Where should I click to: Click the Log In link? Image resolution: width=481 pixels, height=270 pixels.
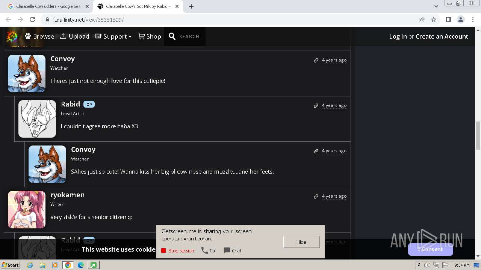[x=398, y=36]
